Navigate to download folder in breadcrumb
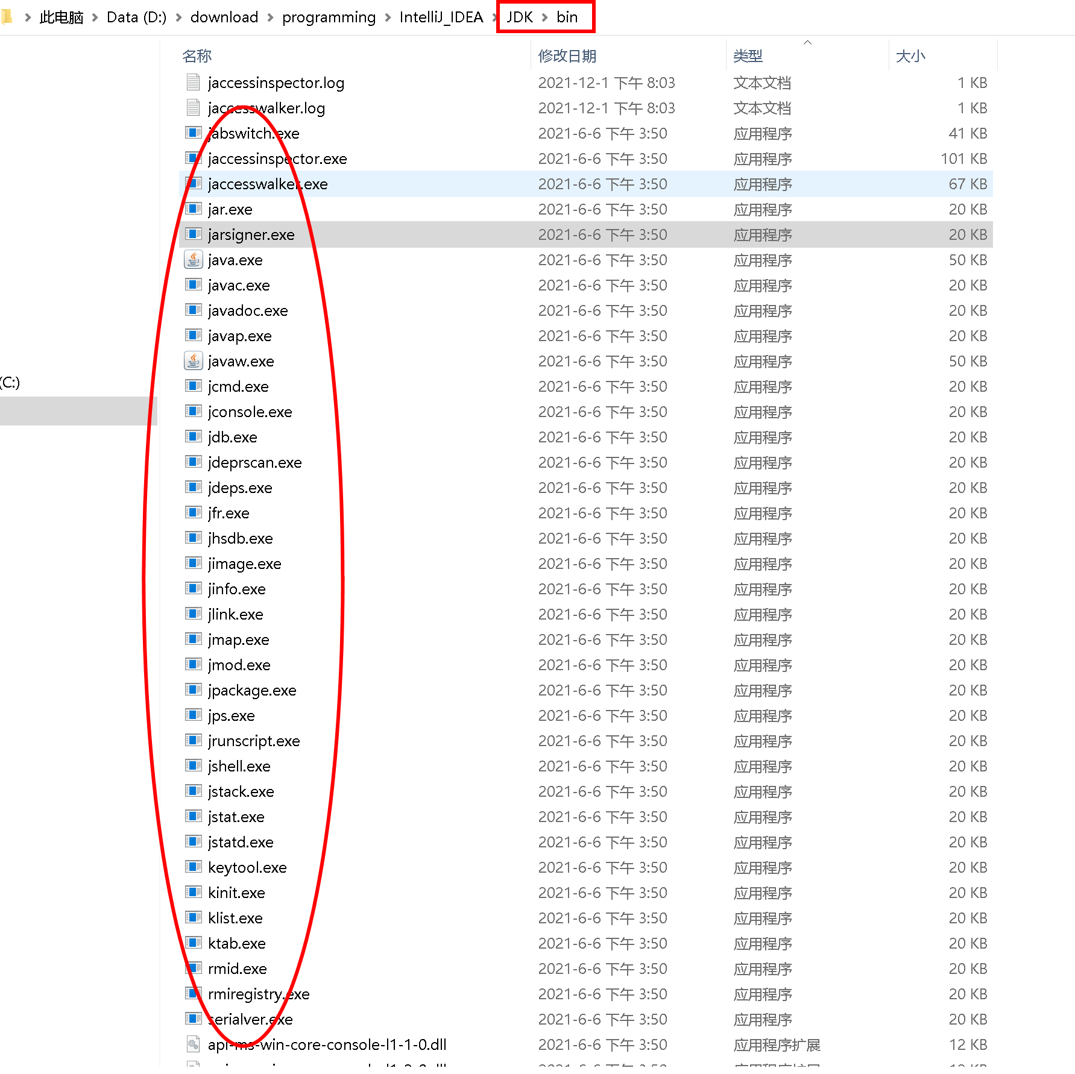This screenshot has height=1074, width=1075. click(224, 17)
